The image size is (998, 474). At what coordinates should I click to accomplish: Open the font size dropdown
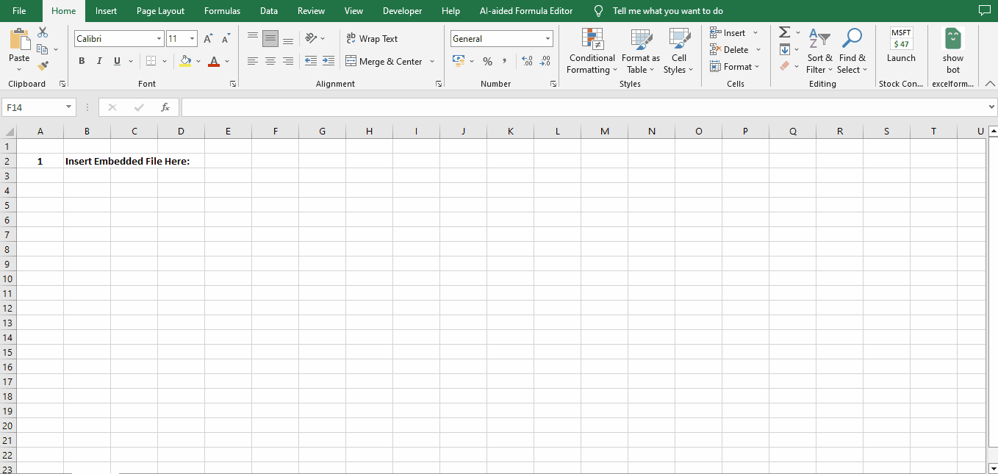point(193,38)
